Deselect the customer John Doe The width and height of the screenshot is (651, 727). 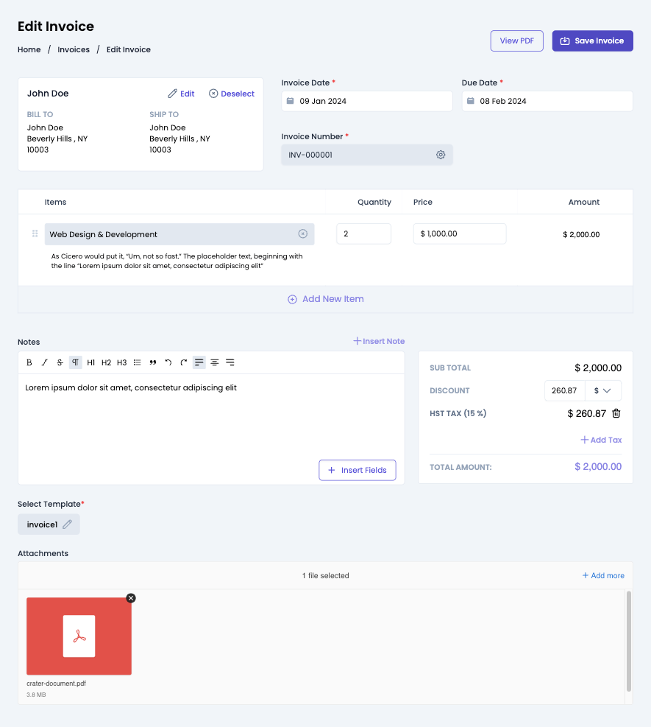click(232, 94)
